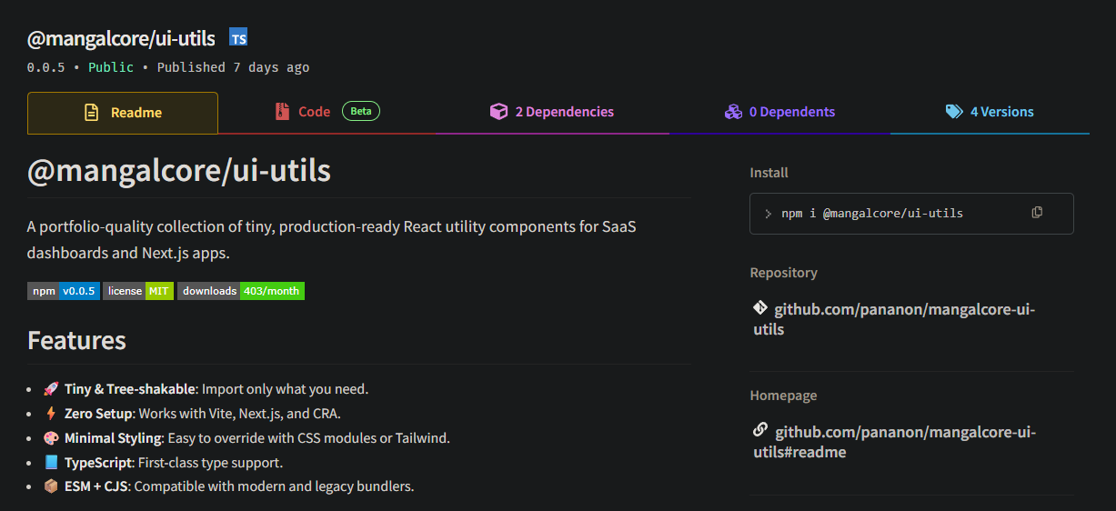Open the Repository GitHub link
This screenshot has width=1116, height=511.
(894, 319)
